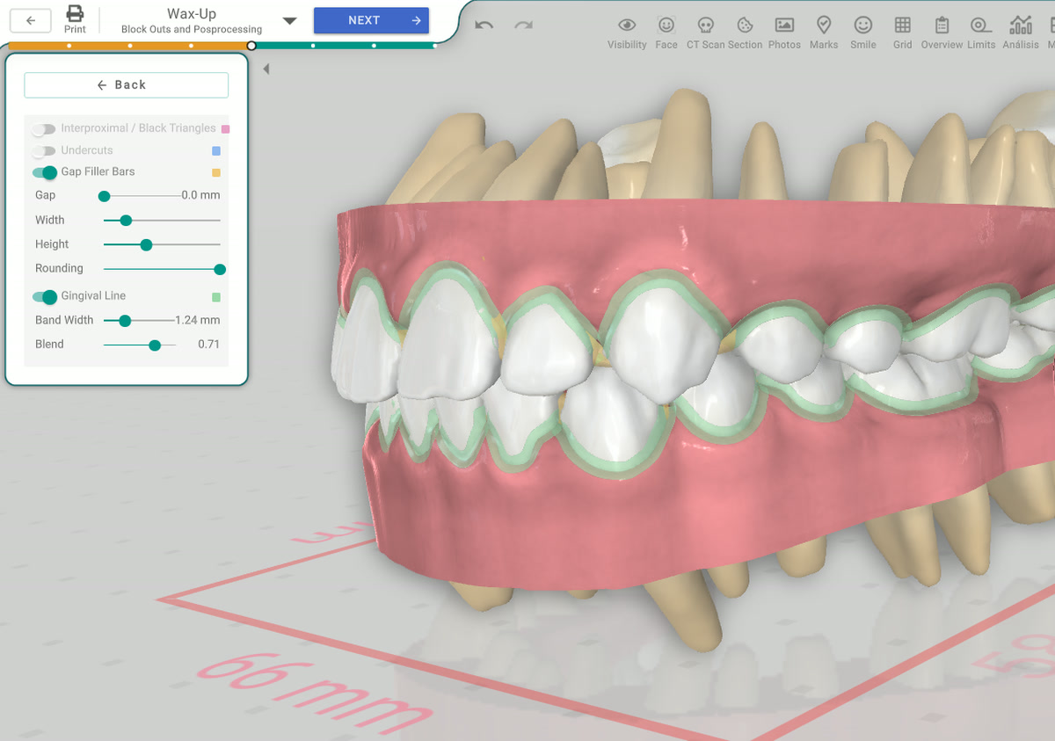Screen dimensions: 1055x741
Task: Click the green Gingival Line color swatch
Action: tap(216, 297)
